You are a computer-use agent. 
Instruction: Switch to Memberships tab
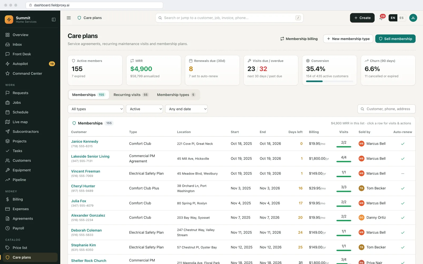89,95
